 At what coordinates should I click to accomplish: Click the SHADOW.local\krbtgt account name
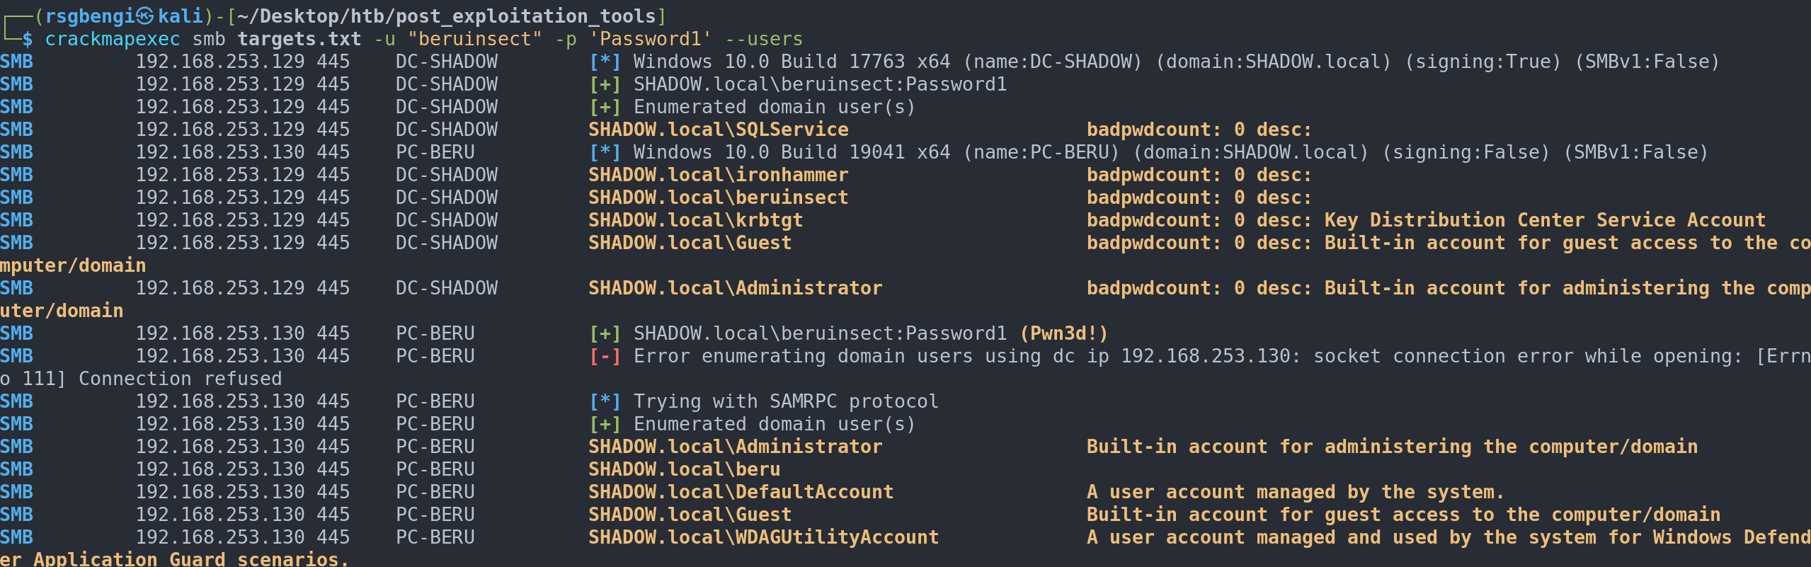[x=695, y=220]
